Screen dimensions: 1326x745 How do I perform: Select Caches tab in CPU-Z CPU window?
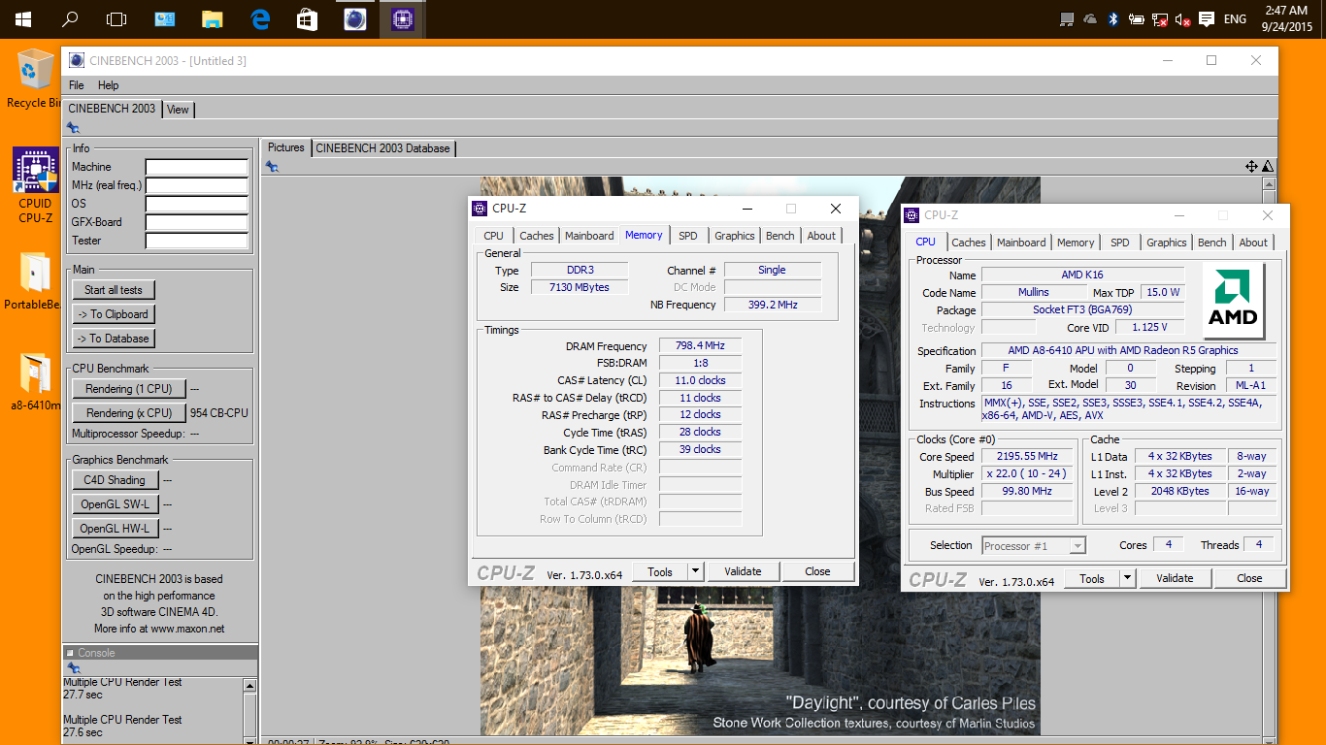point(968,243)
